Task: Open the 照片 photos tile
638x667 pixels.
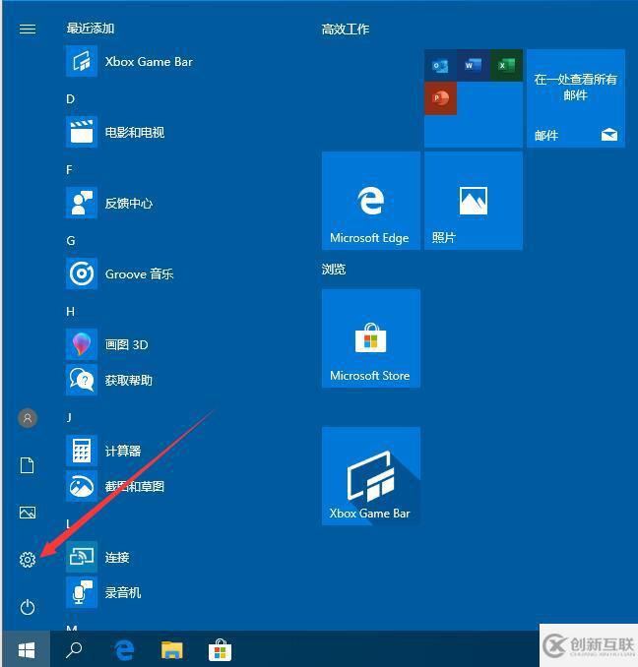Action: click(x=474, y=201)
